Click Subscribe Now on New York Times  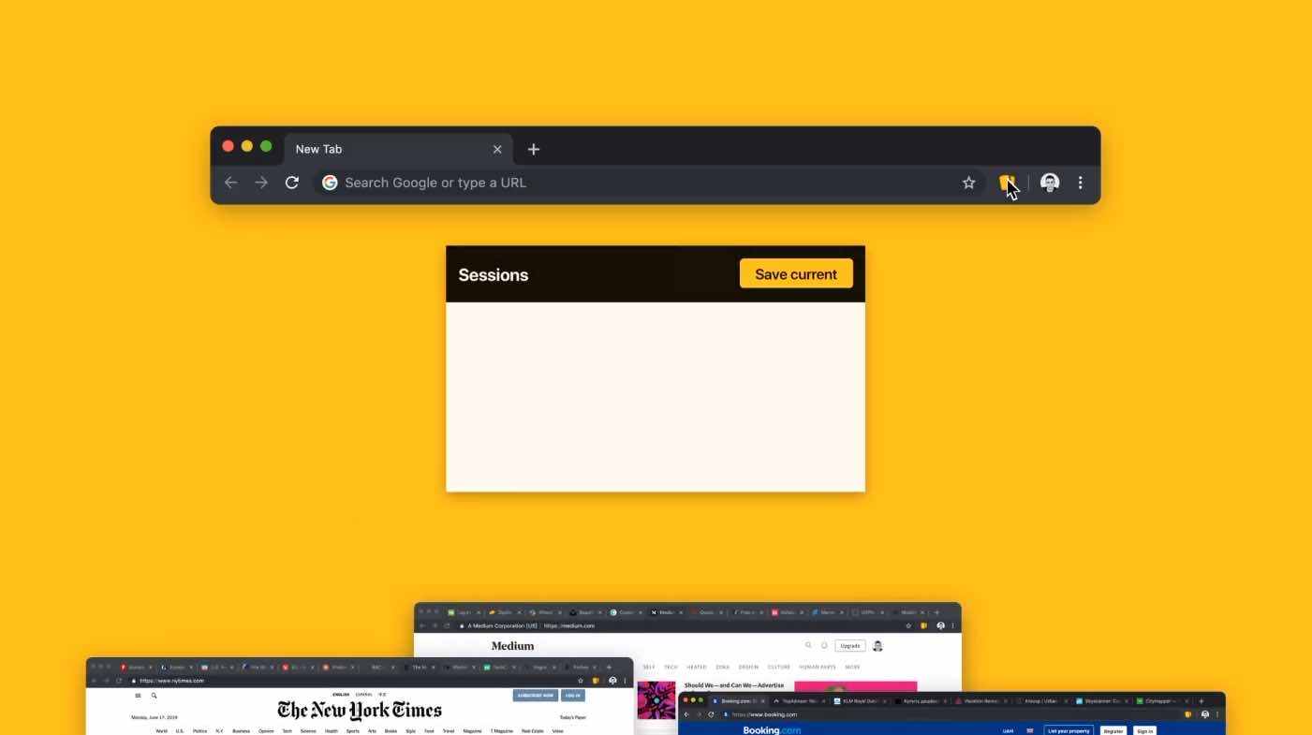(535, 696)
